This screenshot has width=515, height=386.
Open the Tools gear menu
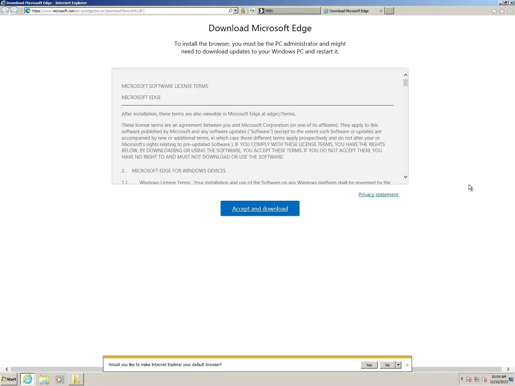[510, 11]
